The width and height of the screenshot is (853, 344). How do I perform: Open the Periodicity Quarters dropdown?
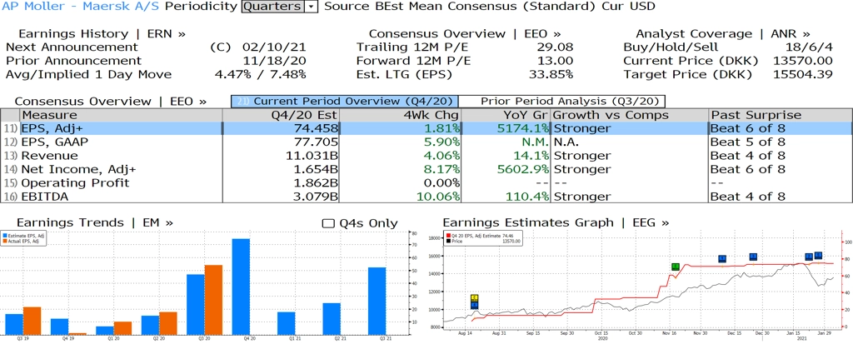pyautogui.click(x=280, y=7)
